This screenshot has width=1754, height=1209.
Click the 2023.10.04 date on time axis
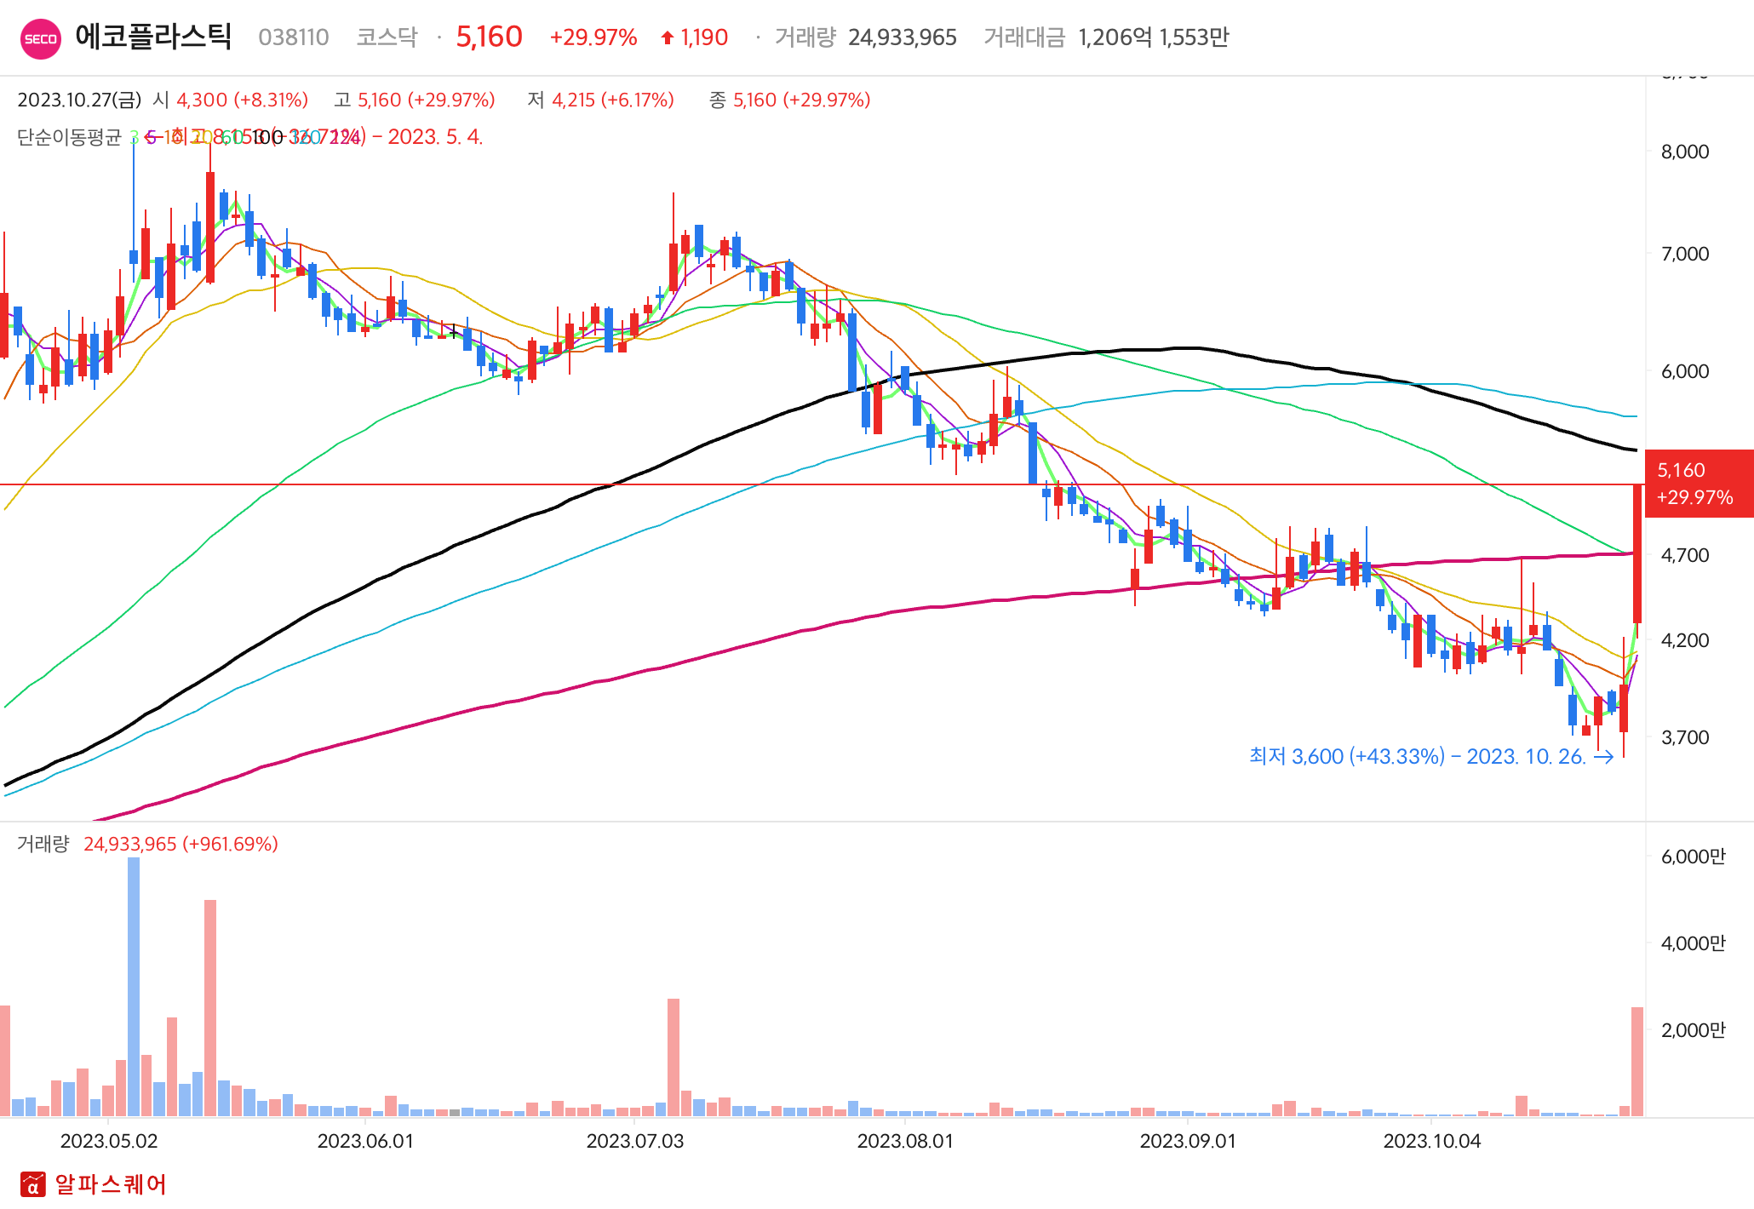[x=1432, y=1141]
